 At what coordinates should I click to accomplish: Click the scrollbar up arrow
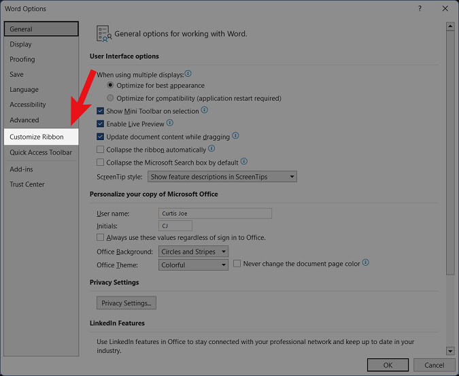coord(450,27)
